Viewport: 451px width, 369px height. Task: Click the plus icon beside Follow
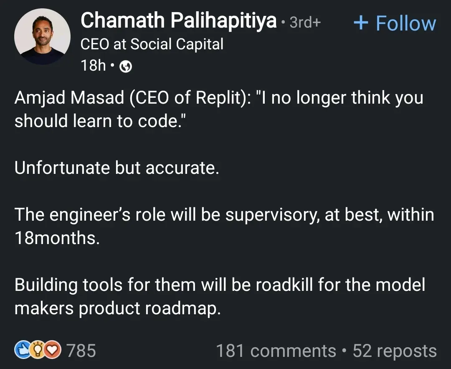[x=360, y=23]
